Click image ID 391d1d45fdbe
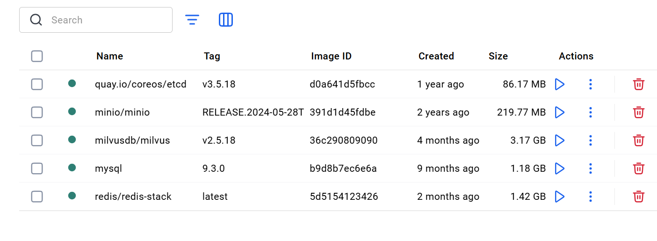Viewport: 657px width, 241px height. point(343,112)
